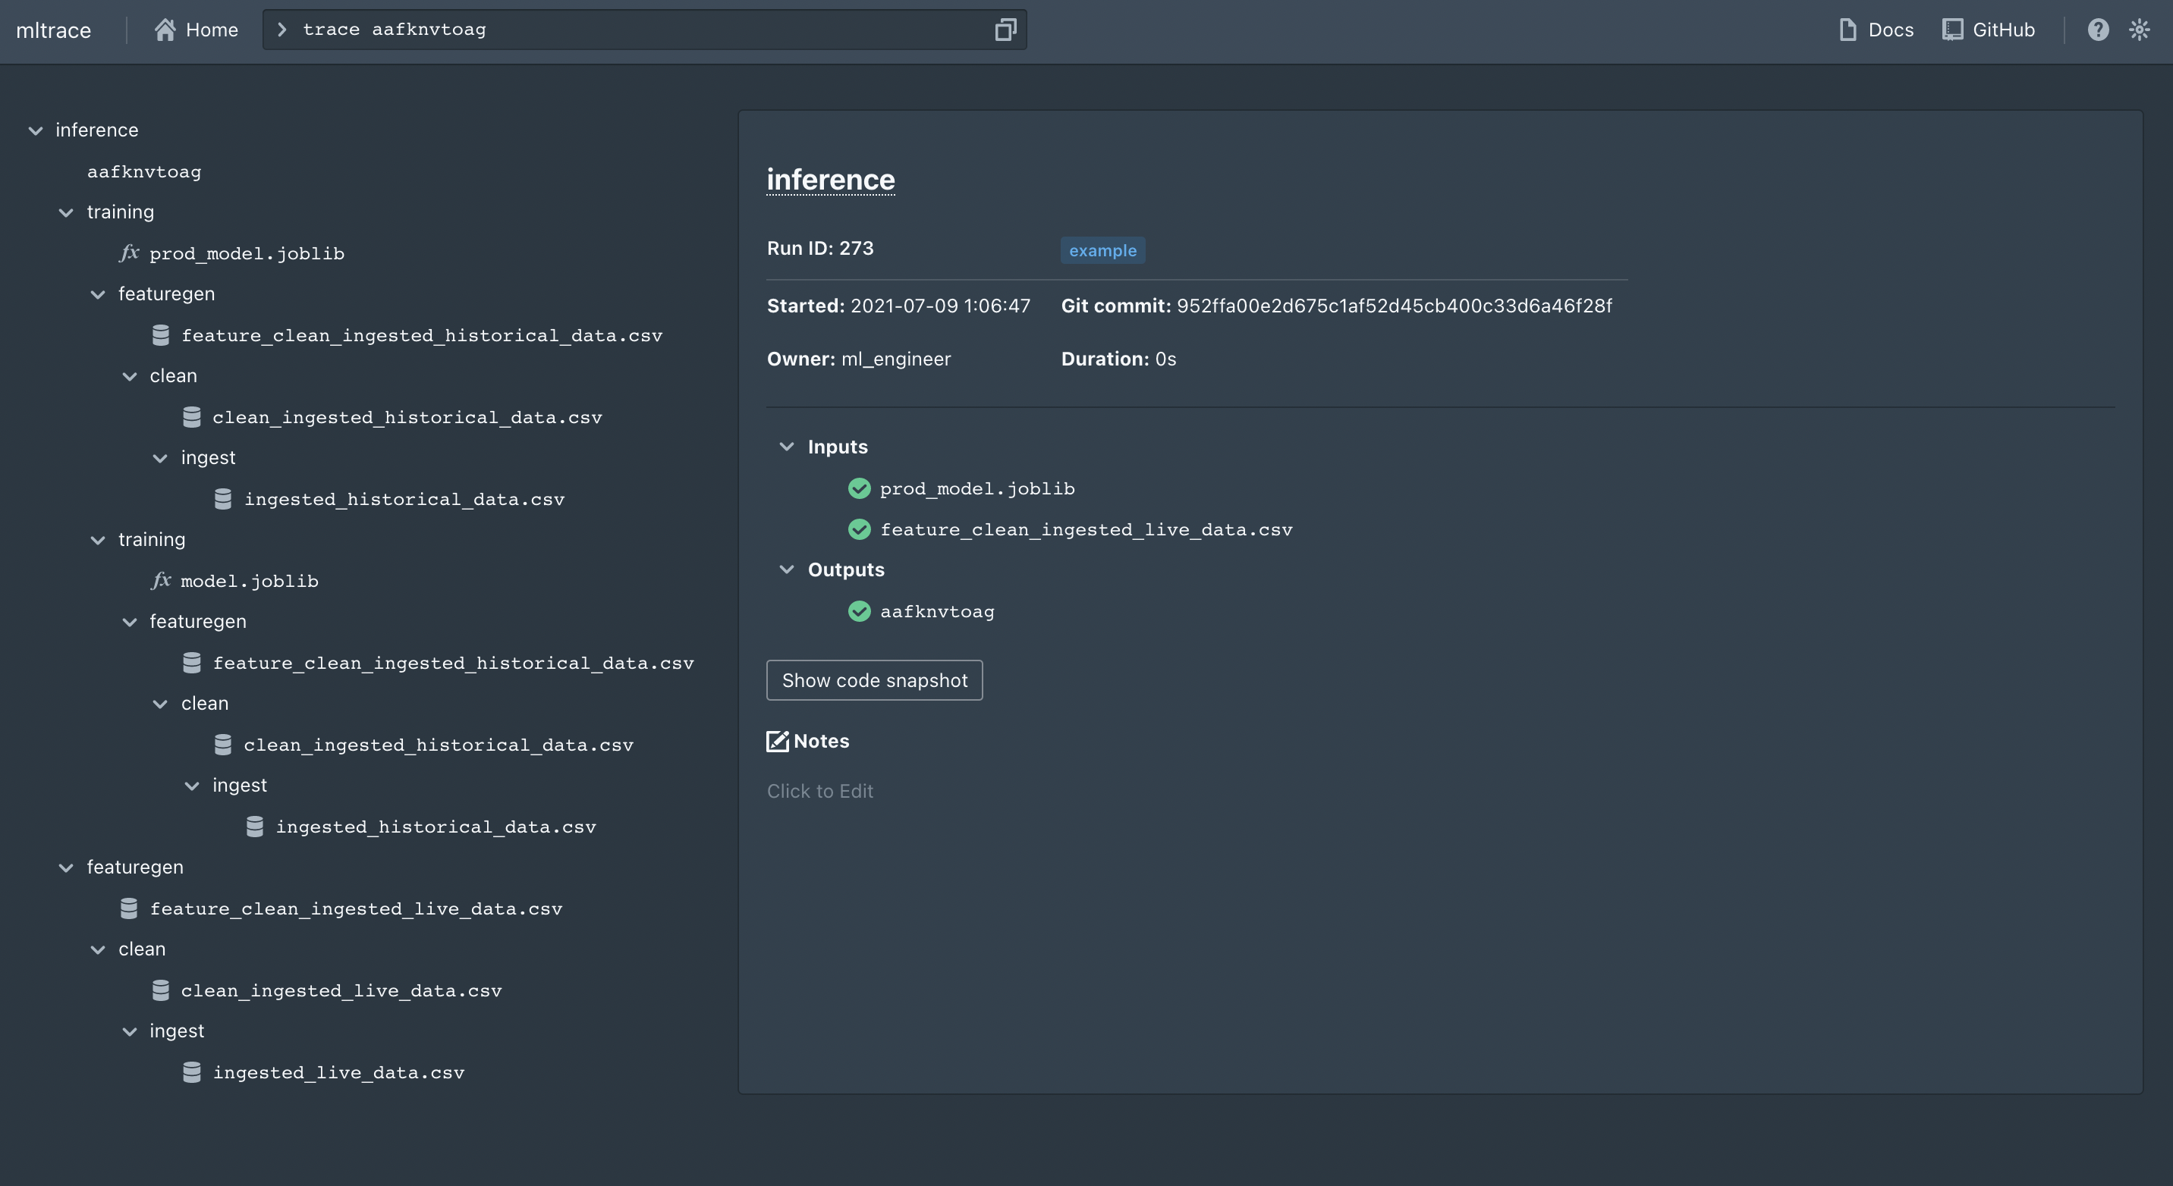Viewport: 2173px width, 1186px height.
Task: Click Notes edit pencil icon
Action: pyautogui.click(x=777, y=742)
